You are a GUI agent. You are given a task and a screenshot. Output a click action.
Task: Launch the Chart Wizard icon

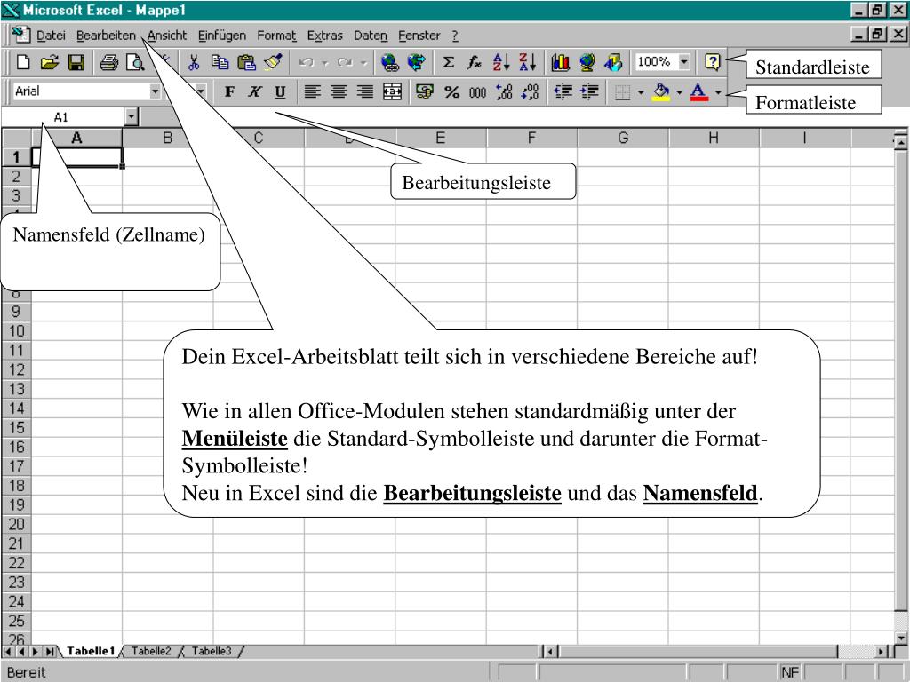click(560, 62)
